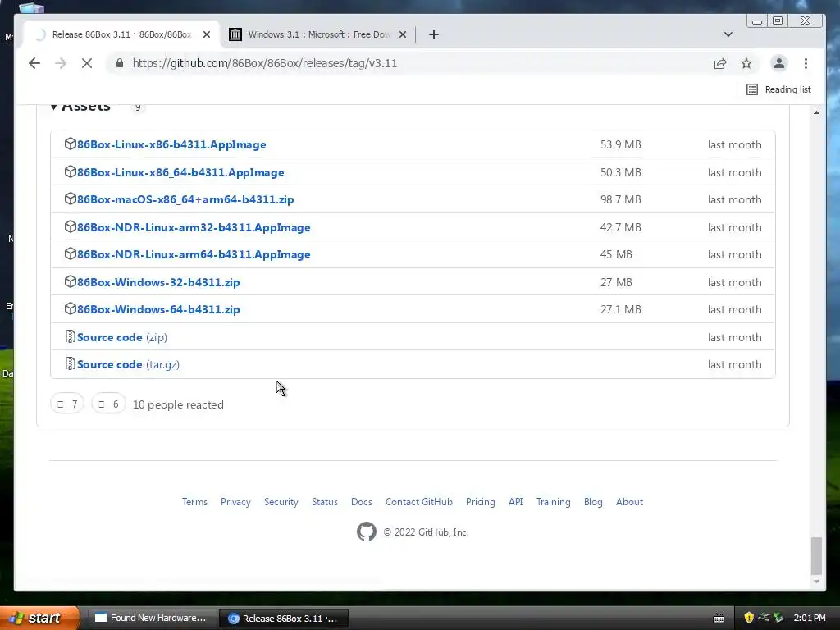The height and width of the screenshot is (630, 840).
Task: Download 86Box-macOS-x86_64+arm64-b4311.zip
Action: (x=185, y=199)
